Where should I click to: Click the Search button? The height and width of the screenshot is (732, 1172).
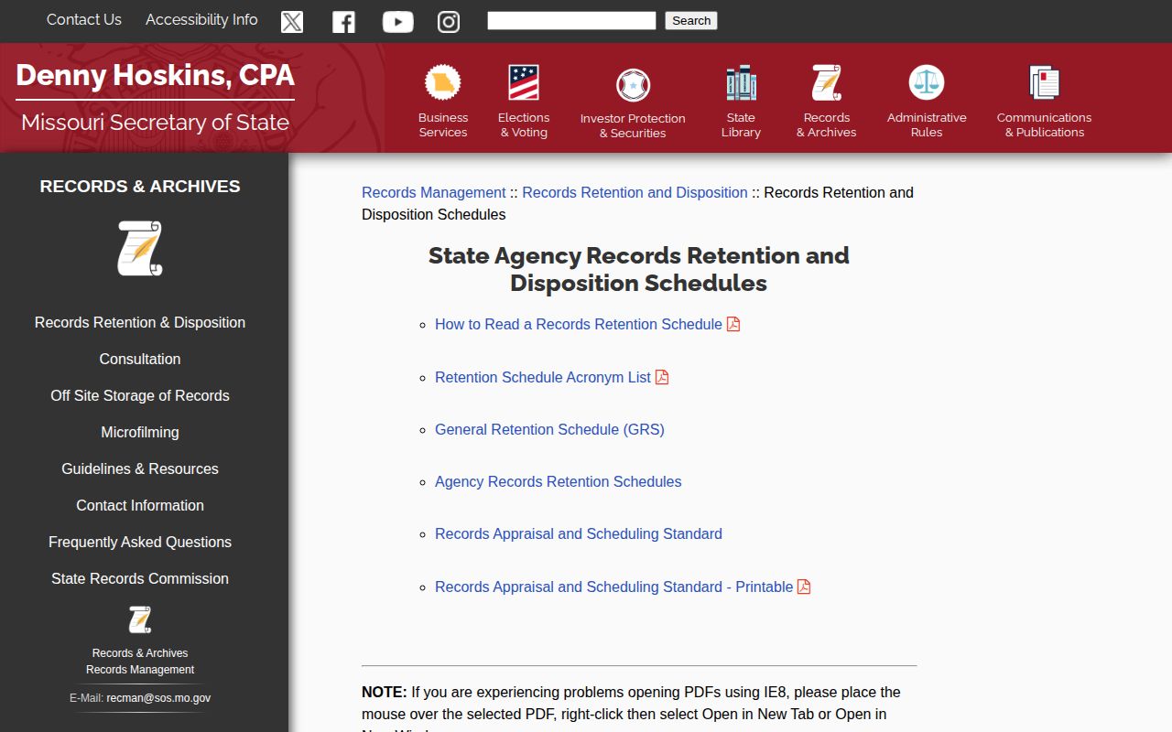coord(691,20)
